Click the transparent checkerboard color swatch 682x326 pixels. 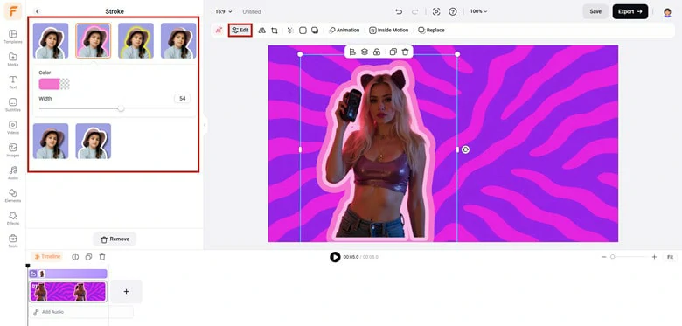point(65,84)
